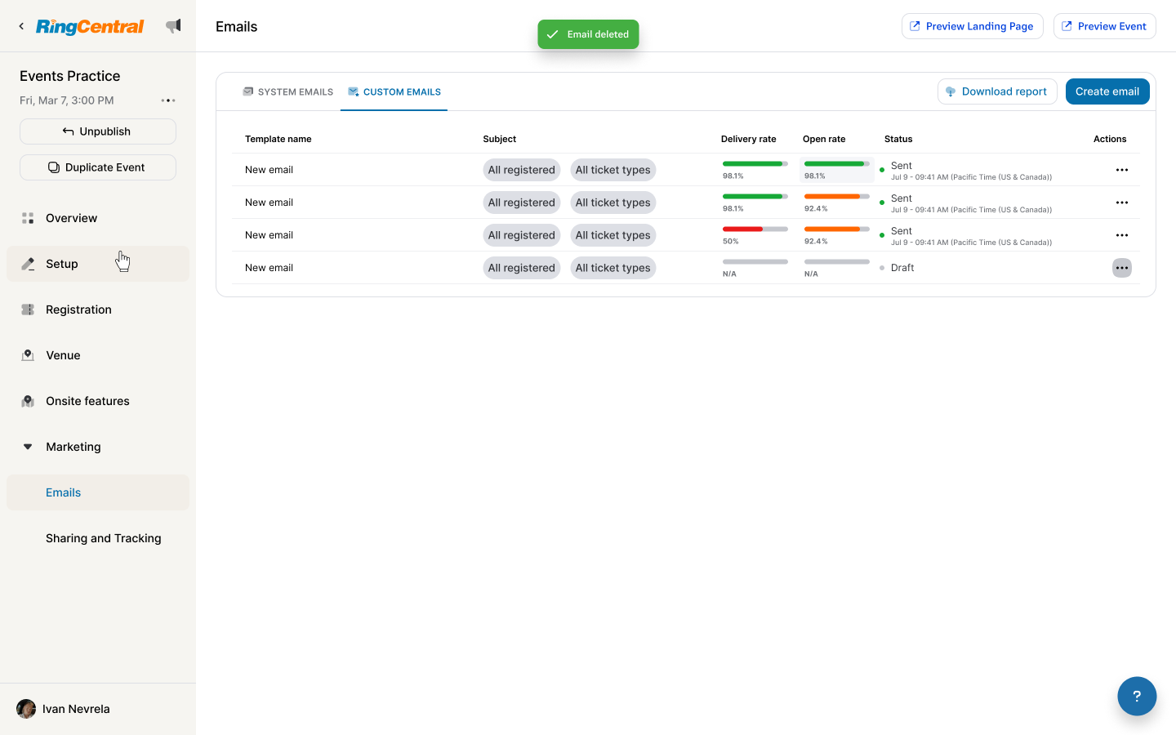Click the 50% delivery rate bar
Screen dimensions: 1176x735
tap(755, 229)
